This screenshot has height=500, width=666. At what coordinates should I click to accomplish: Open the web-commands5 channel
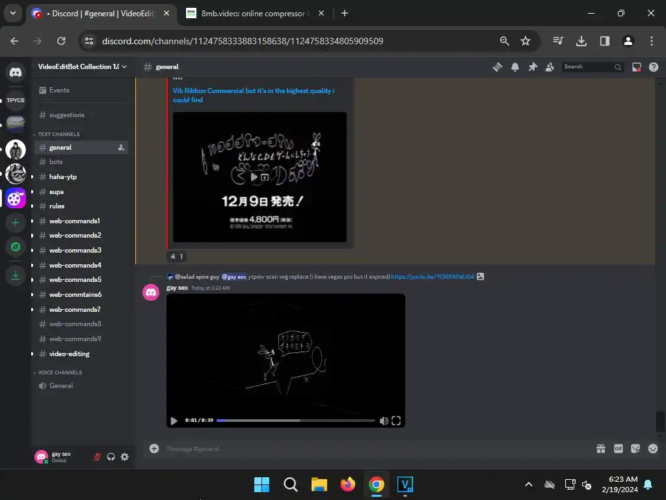[81, 280]
